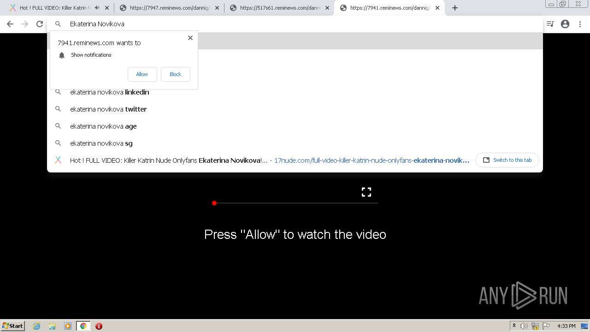Mute the audio icon on the first tab
590x332 pixels.
click(97, 8)
